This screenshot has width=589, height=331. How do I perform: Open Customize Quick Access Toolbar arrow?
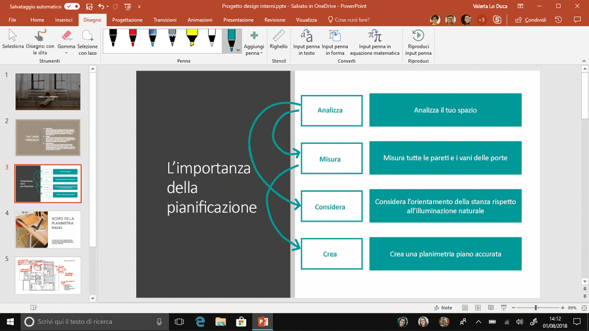pyautogui.click(x=139, y=7)
